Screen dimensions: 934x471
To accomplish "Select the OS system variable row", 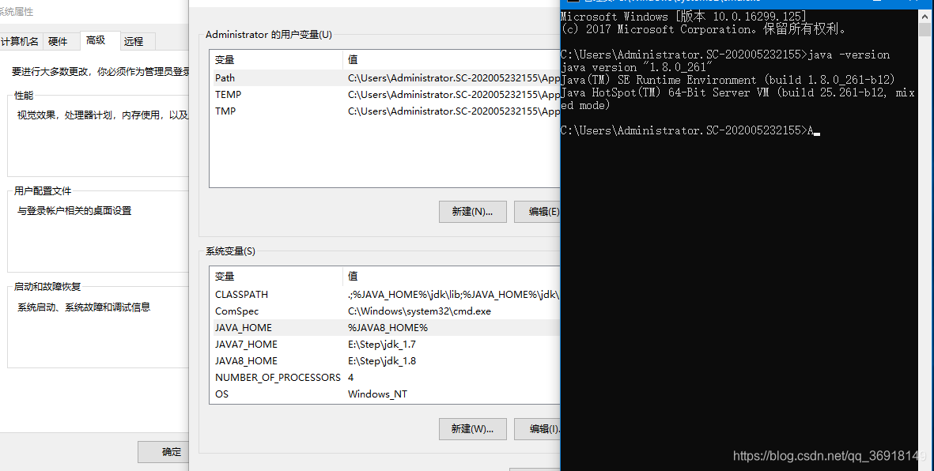I will pyautogui.click(x=385, y=394).
